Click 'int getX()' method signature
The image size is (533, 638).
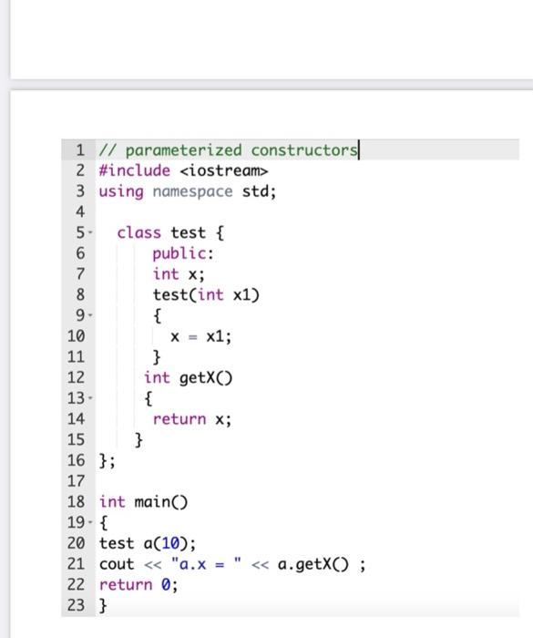[x=188, y=377]
